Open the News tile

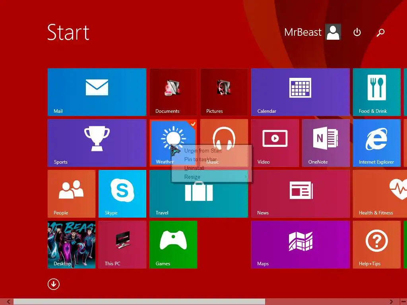pyautogui.click(x=300, y=193)
